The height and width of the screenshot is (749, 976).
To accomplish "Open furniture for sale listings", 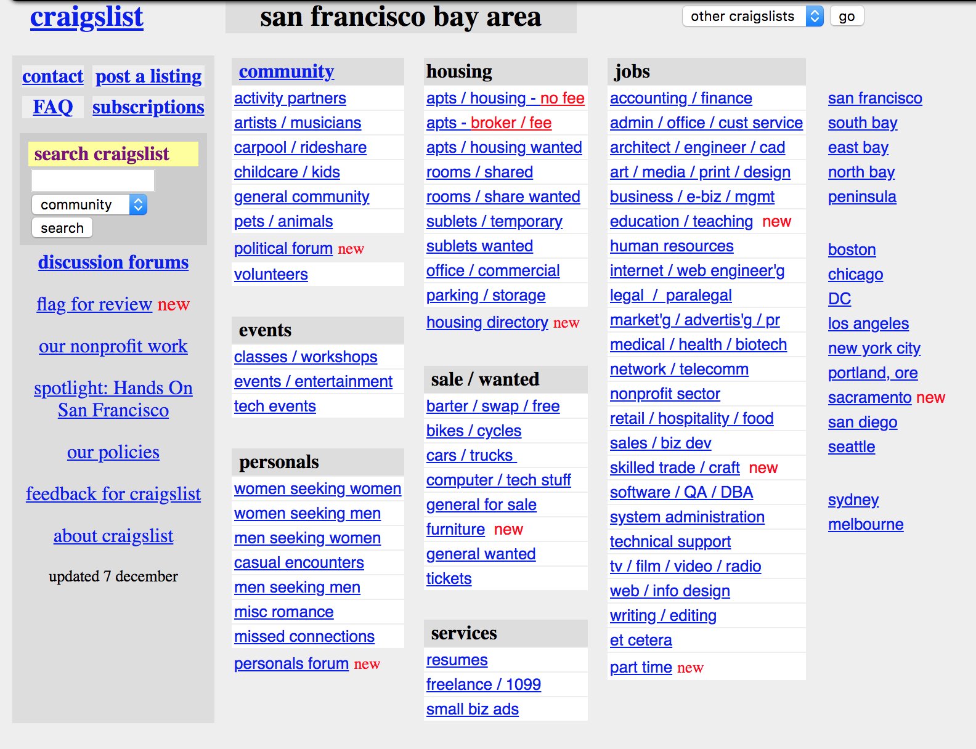I will coord(456,529).
